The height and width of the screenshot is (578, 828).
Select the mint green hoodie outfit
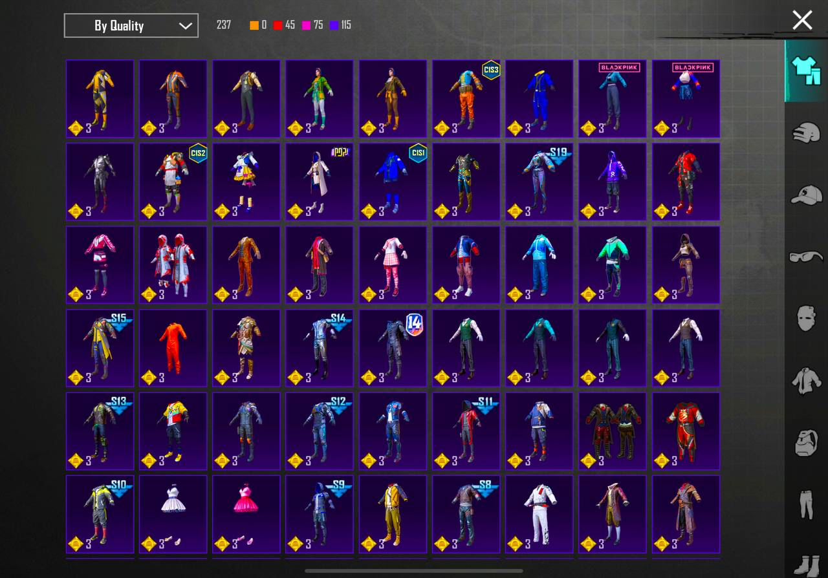tap(612, 265)
